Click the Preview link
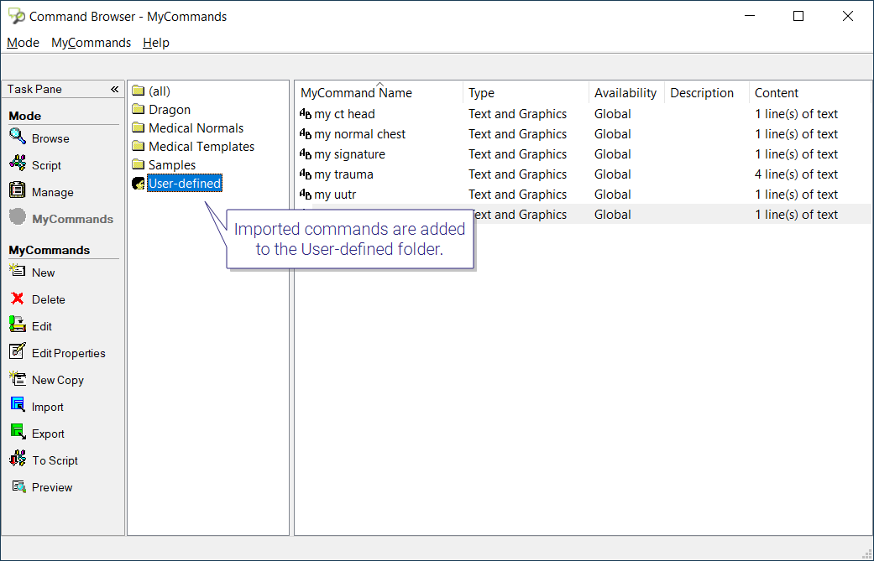The height and width of the screenshot is (561, 874). (x=52, y=487)
